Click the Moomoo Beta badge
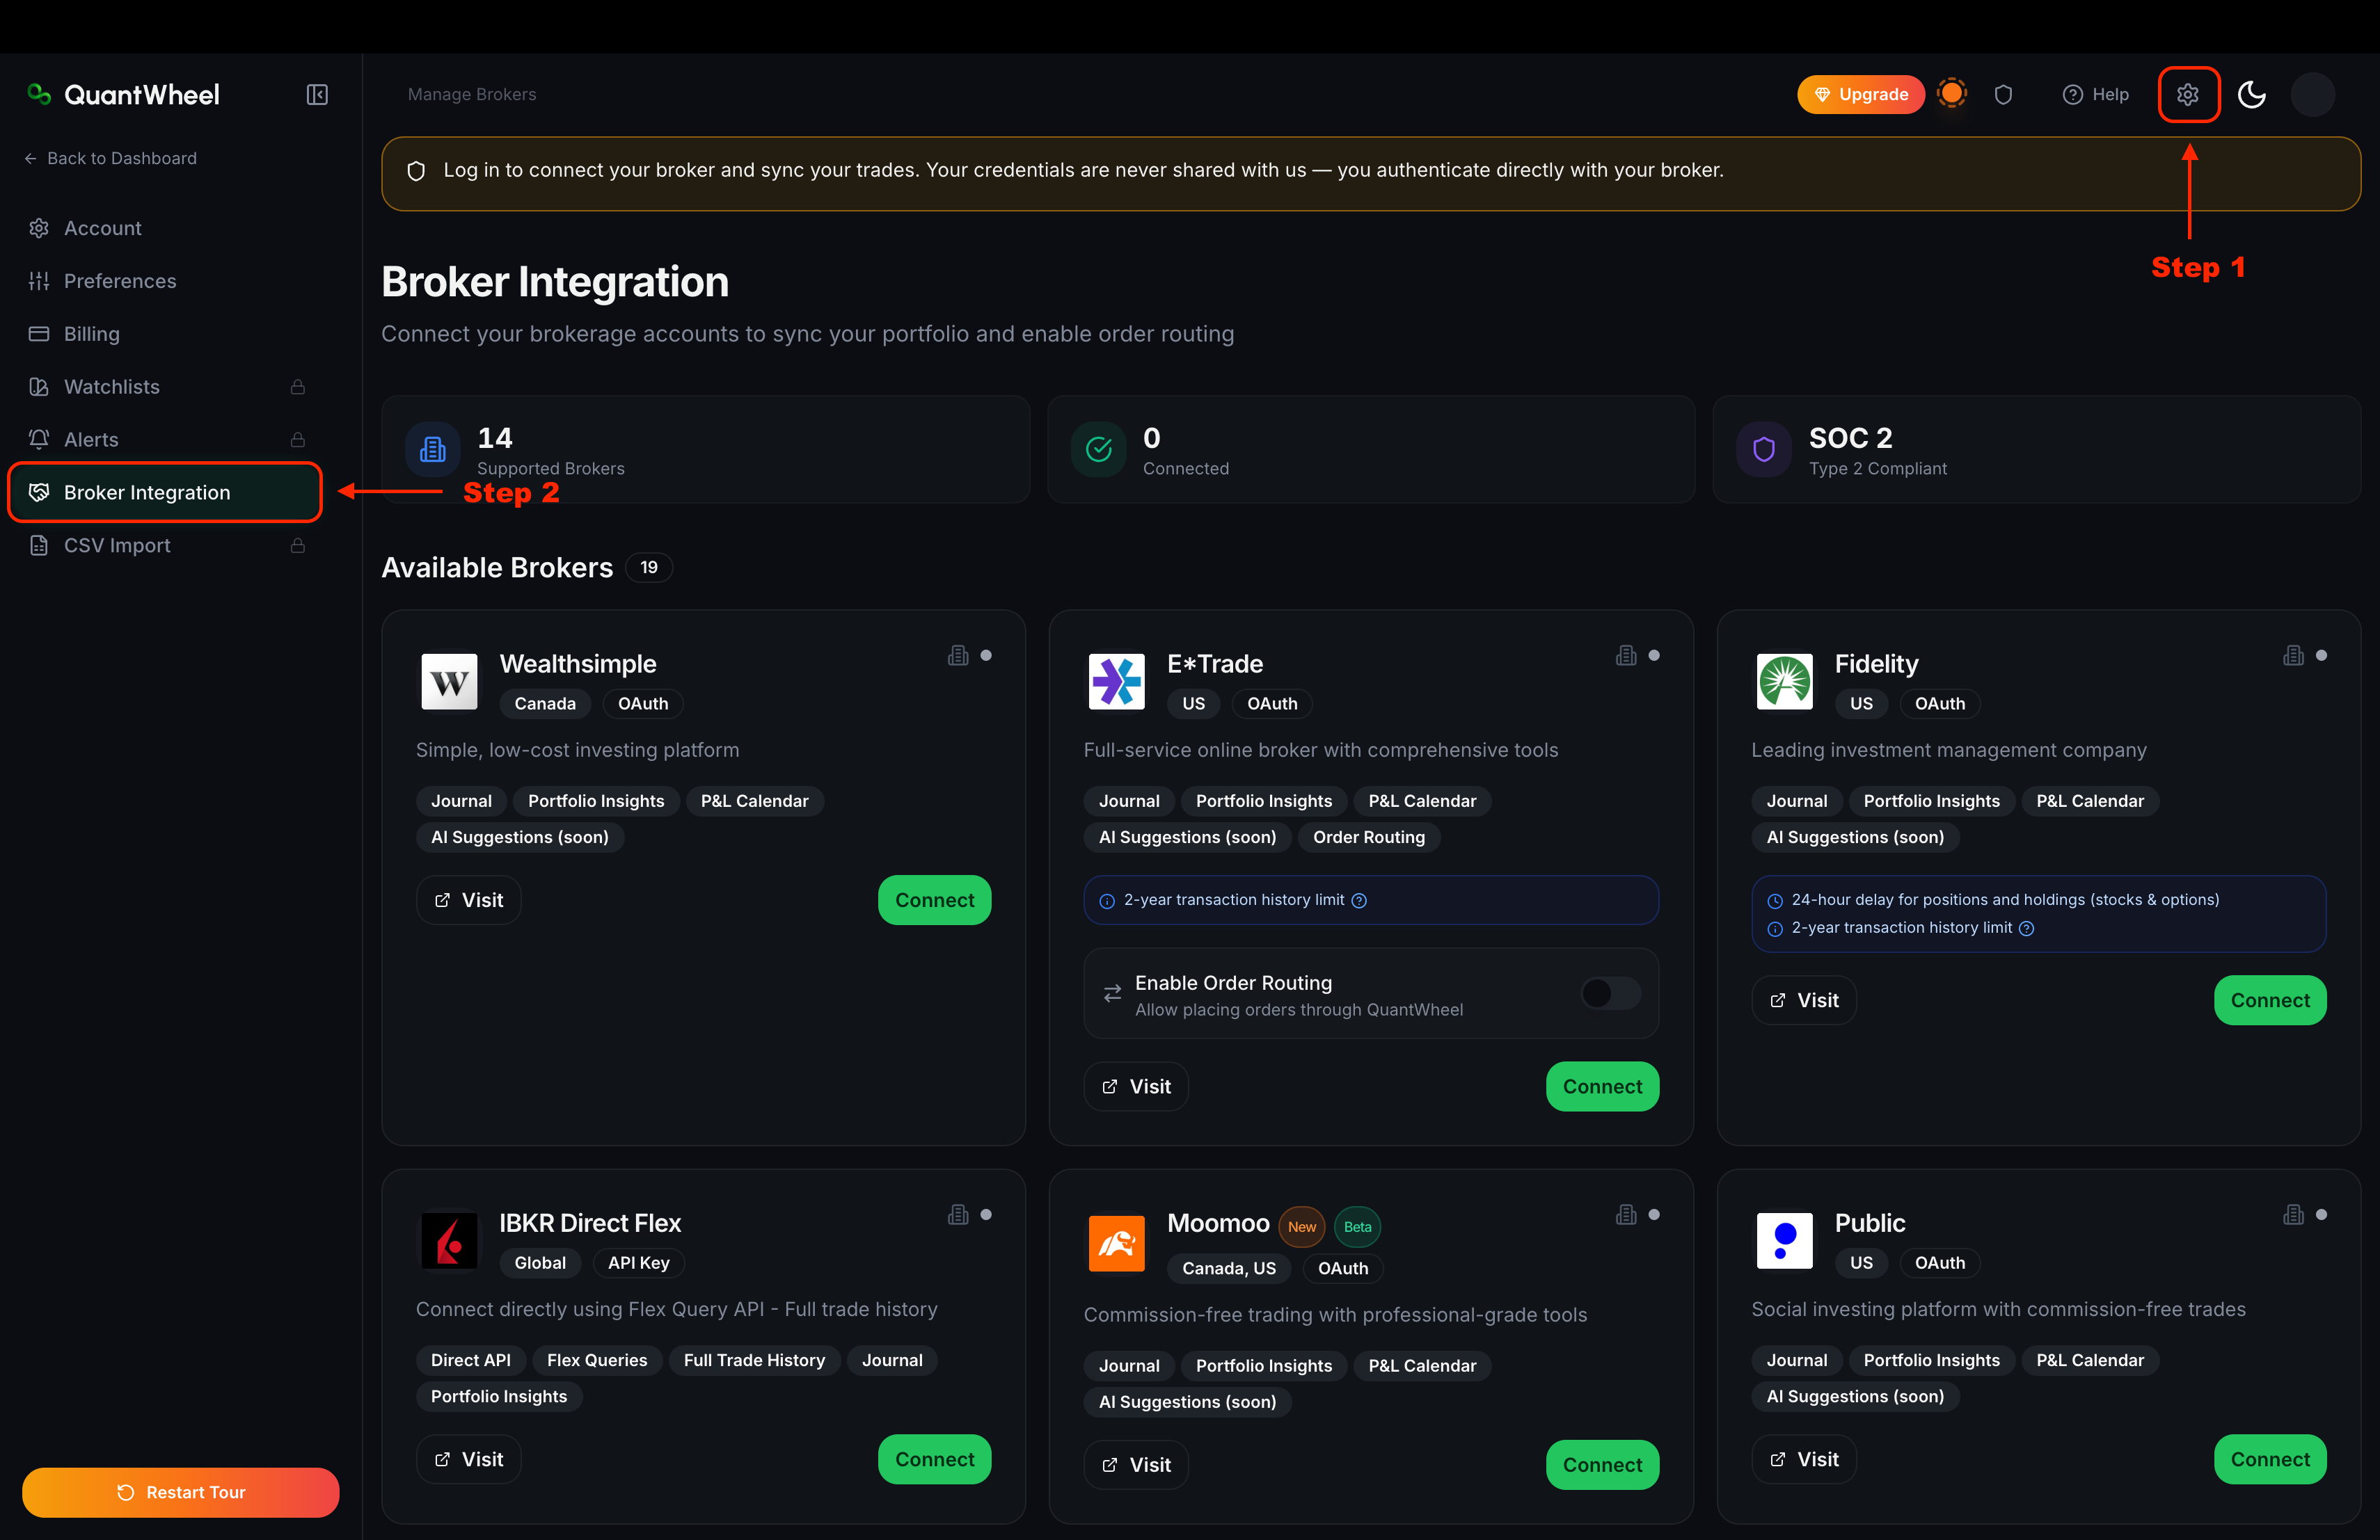Viewport: 2380px width, 1540px height. tap(1357, 1227)
